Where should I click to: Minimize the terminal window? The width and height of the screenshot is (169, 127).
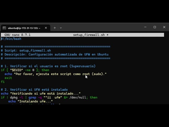tap(145, 27)
